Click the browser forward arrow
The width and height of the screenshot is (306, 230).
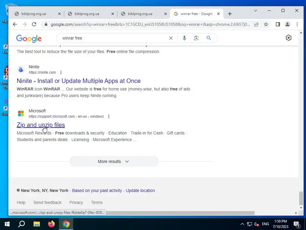[x=25, y=25]
